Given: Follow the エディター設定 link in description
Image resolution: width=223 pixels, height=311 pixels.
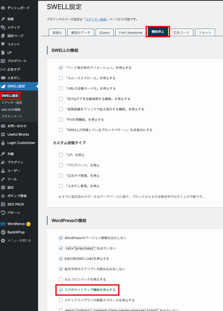Looking at the screenshot, I should (x=96, y=19).
